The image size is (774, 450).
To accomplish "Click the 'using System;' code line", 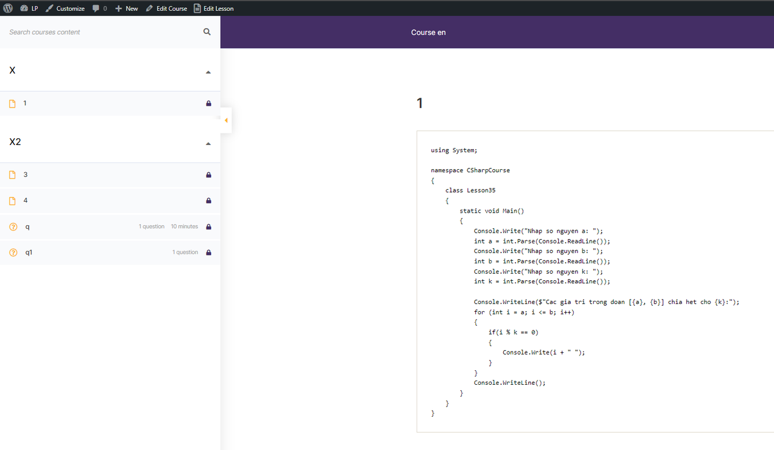I will click(x=454, y=150).
